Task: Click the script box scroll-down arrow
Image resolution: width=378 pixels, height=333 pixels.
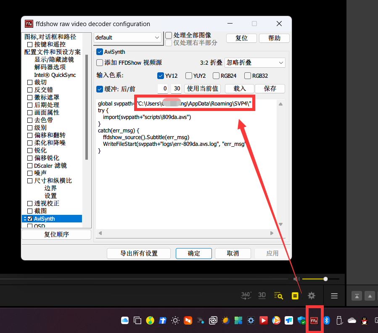Action: 280,224
